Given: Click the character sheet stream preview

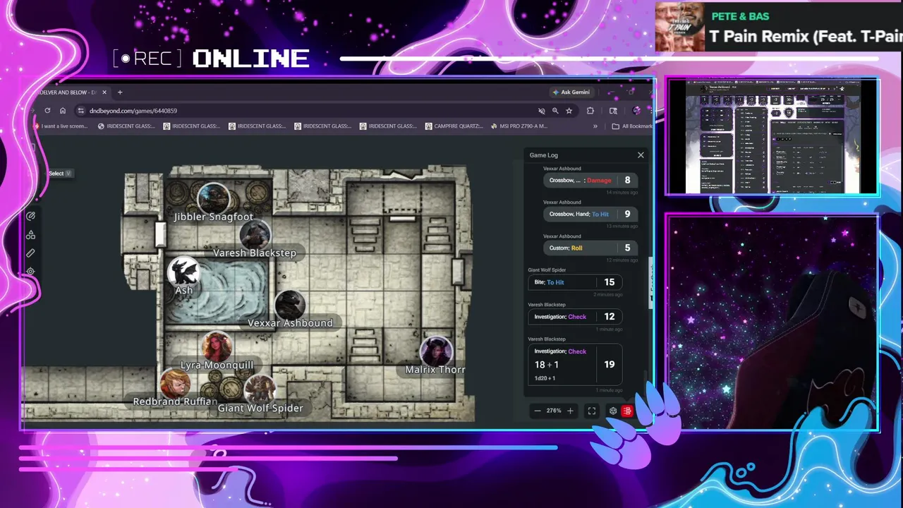Looking at the screenshot, I should click(772, 136).
